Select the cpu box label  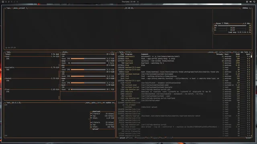[8, 8]
